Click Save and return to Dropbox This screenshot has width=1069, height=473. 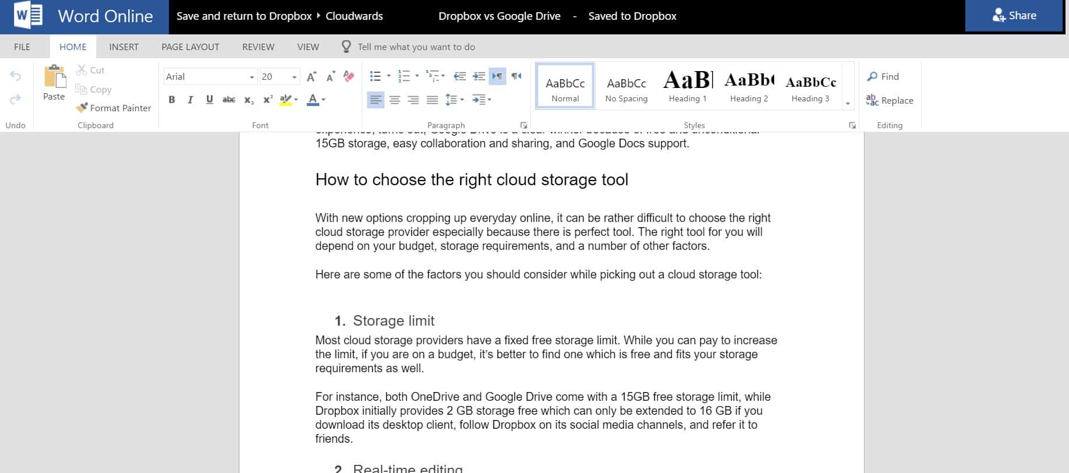(x=244, y=16)
